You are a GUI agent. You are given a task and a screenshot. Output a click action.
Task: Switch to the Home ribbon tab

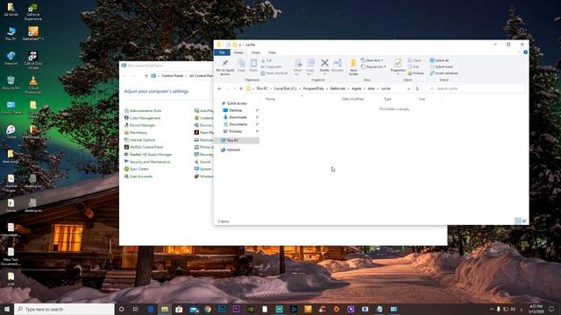[238, 52]
